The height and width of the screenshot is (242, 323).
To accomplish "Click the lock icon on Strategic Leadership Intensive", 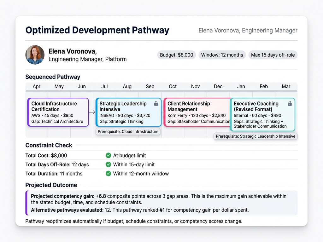I will click(x=156, y=103).
